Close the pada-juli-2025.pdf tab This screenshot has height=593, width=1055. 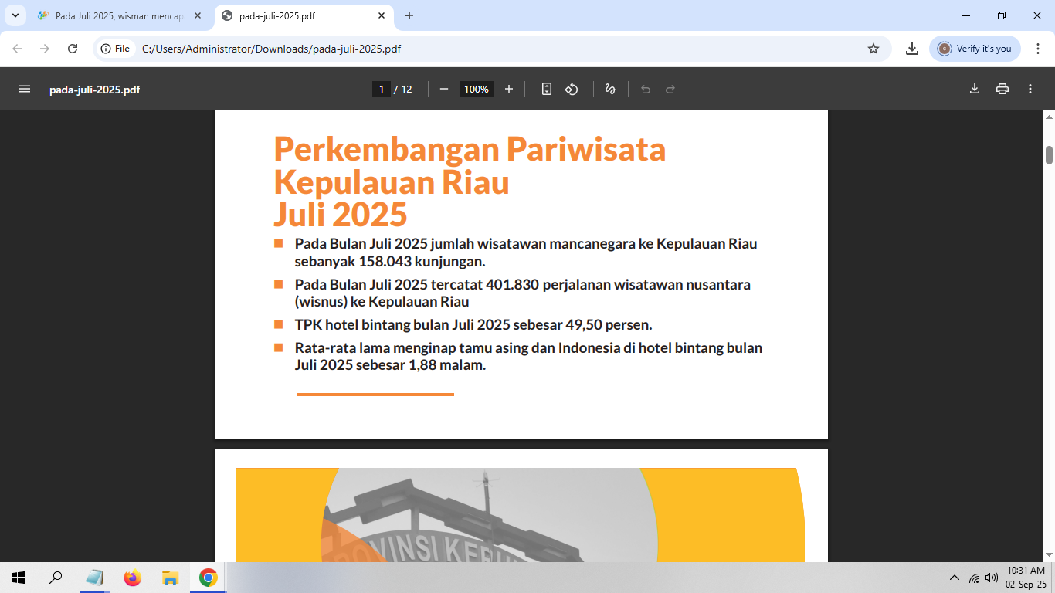click(382, 15)
